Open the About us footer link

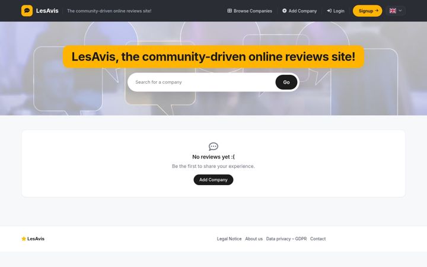point(254,239)
